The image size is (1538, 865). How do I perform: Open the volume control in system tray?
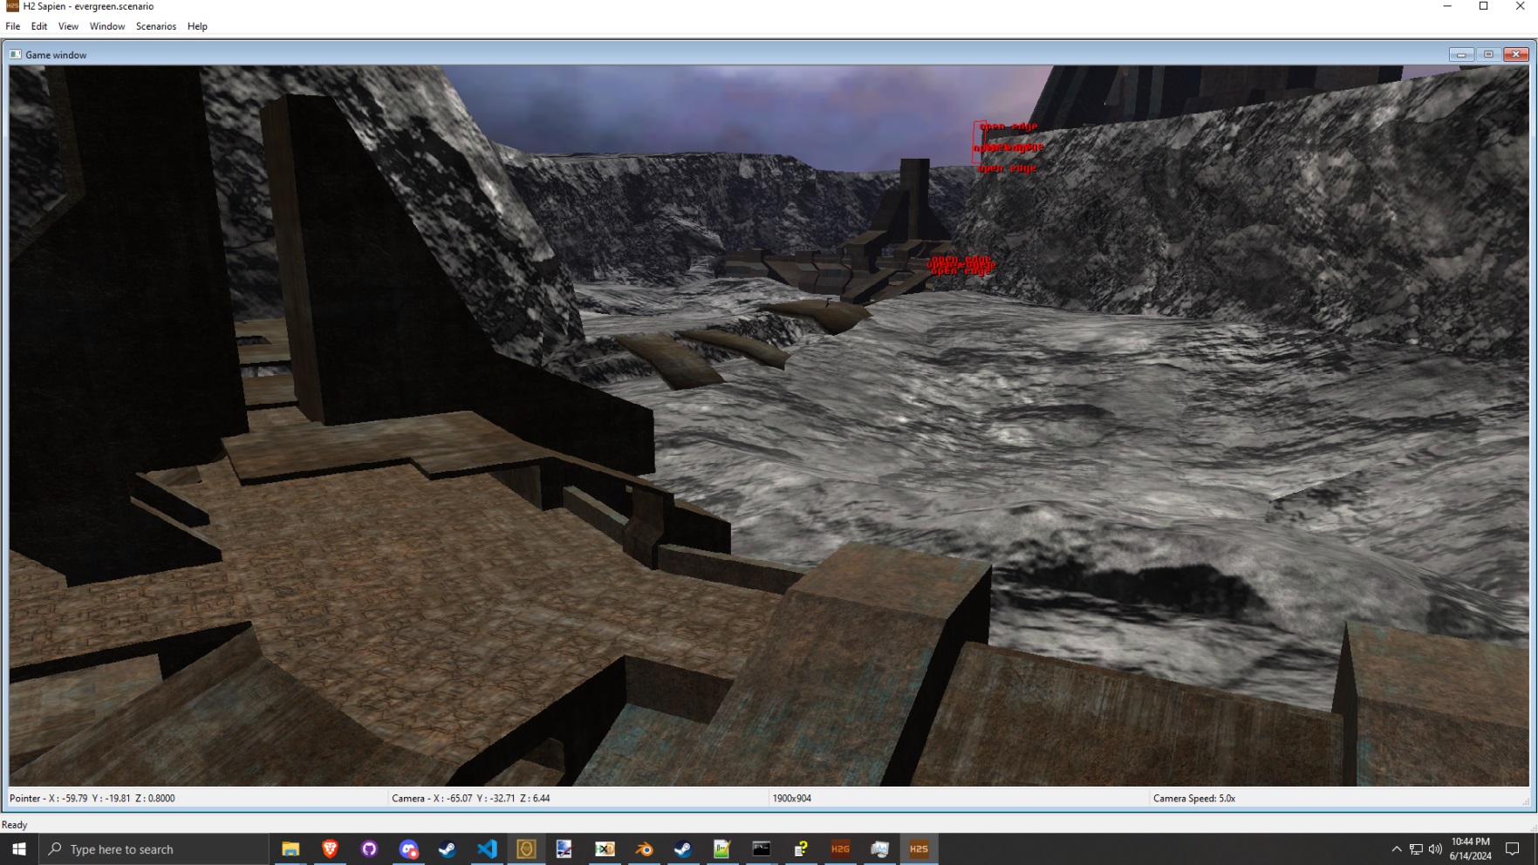pos(1435,848)
